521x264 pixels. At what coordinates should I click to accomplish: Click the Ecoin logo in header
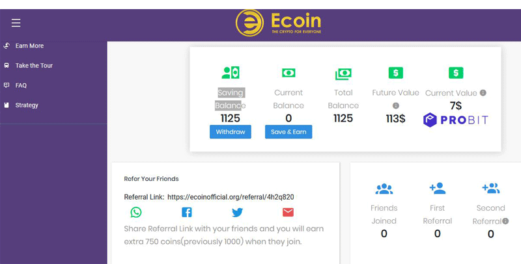click(x=279, y=23)
